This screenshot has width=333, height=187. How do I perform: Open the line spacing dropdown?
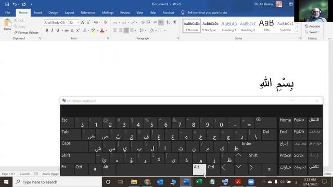[x=143, y=31]
